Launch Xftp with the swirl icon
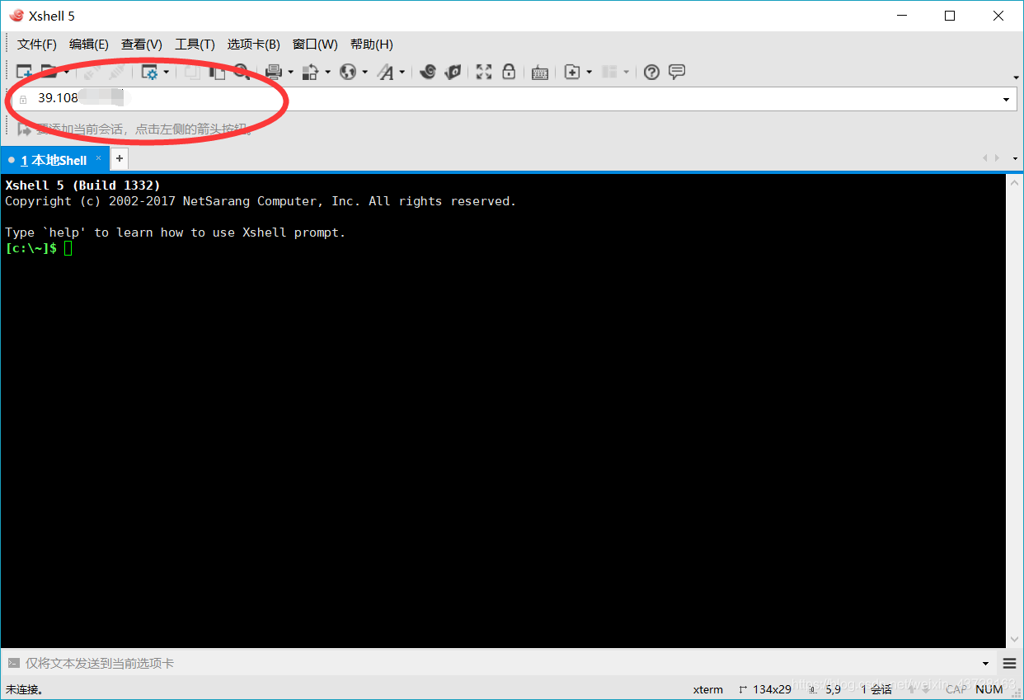Viewport: 1024px width, 700px height. coord(427,73)
